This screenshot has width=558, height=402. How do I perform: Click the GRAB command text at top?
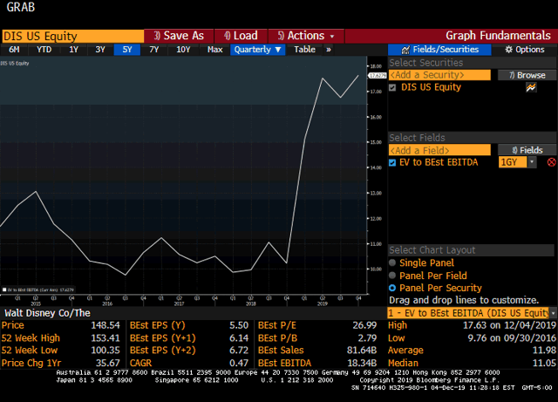point(21,7)
